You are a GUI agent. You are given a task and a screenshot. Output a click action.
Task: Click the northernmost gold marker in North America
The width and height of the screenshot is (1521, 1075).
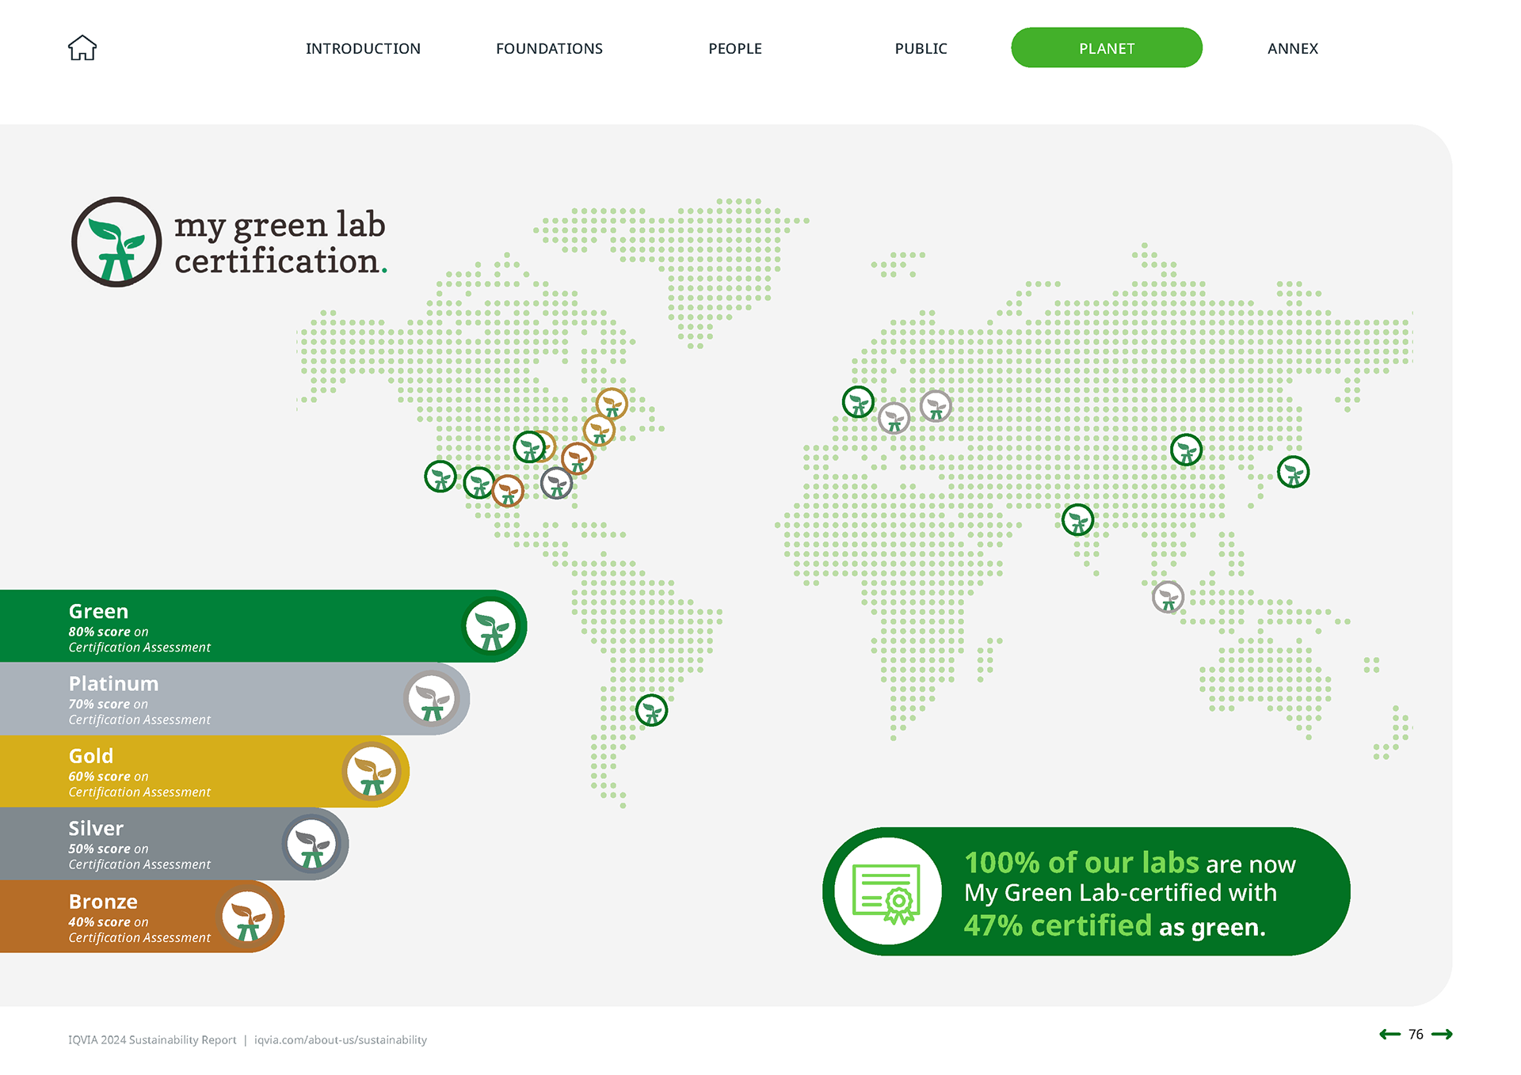[x=612, y=405]
